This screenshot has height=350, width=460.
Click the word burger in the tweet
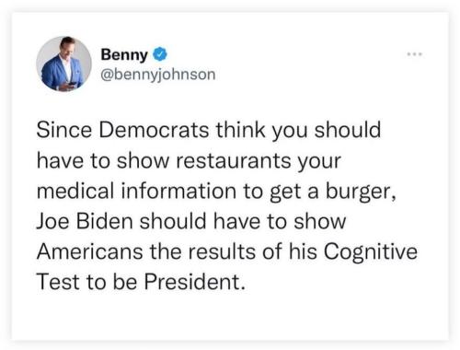point(361,192)
